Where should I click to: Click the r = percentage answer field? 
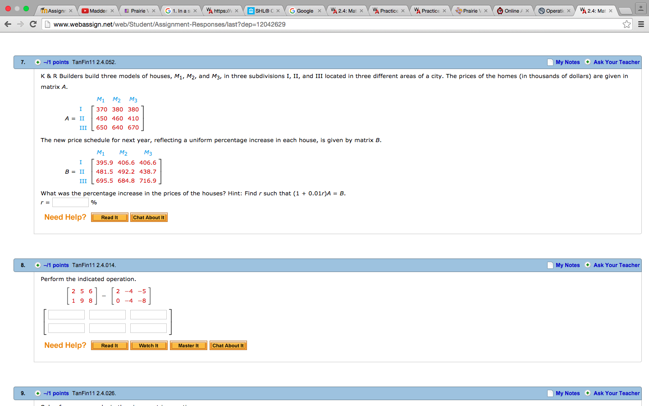(70, 203)
